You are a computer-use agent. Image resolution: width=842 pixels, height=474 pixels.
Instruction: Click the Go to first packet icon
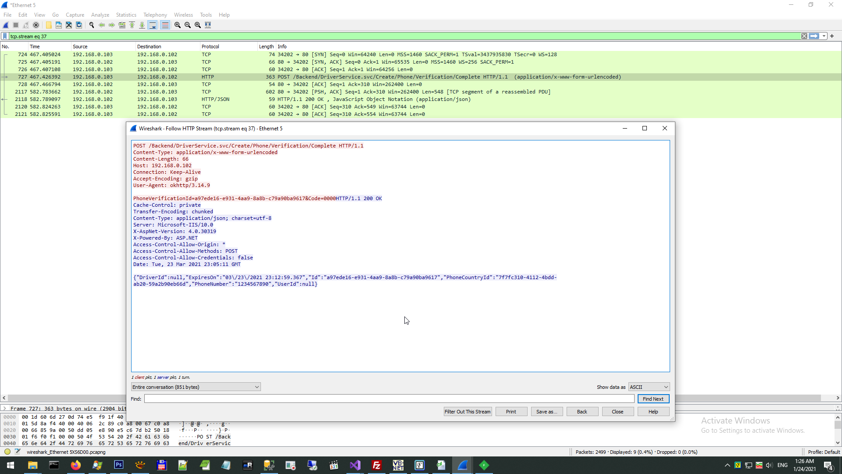pyautogui.click(x=132, y=25)
